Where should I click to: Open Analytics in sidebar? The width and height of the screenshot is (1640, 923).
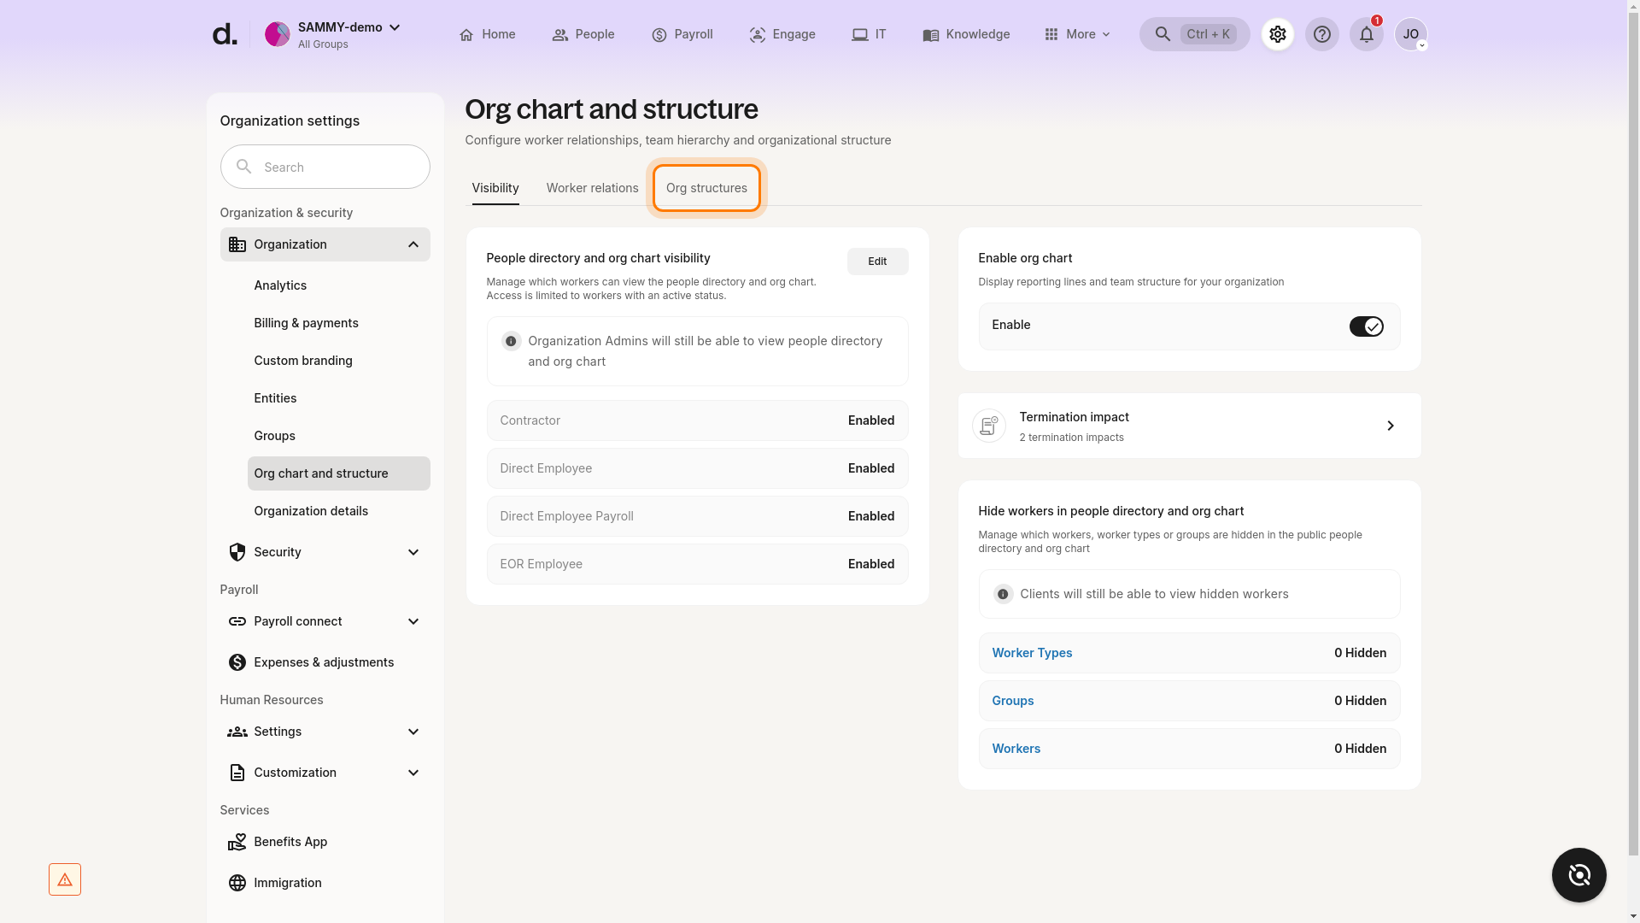[x=280, y=285]
